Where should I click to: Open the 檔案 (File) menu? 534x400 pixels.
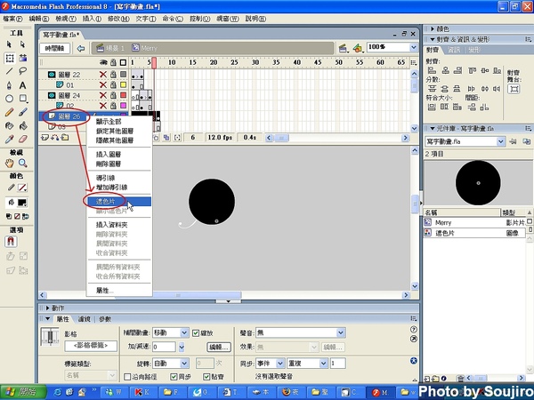[12, 19]
